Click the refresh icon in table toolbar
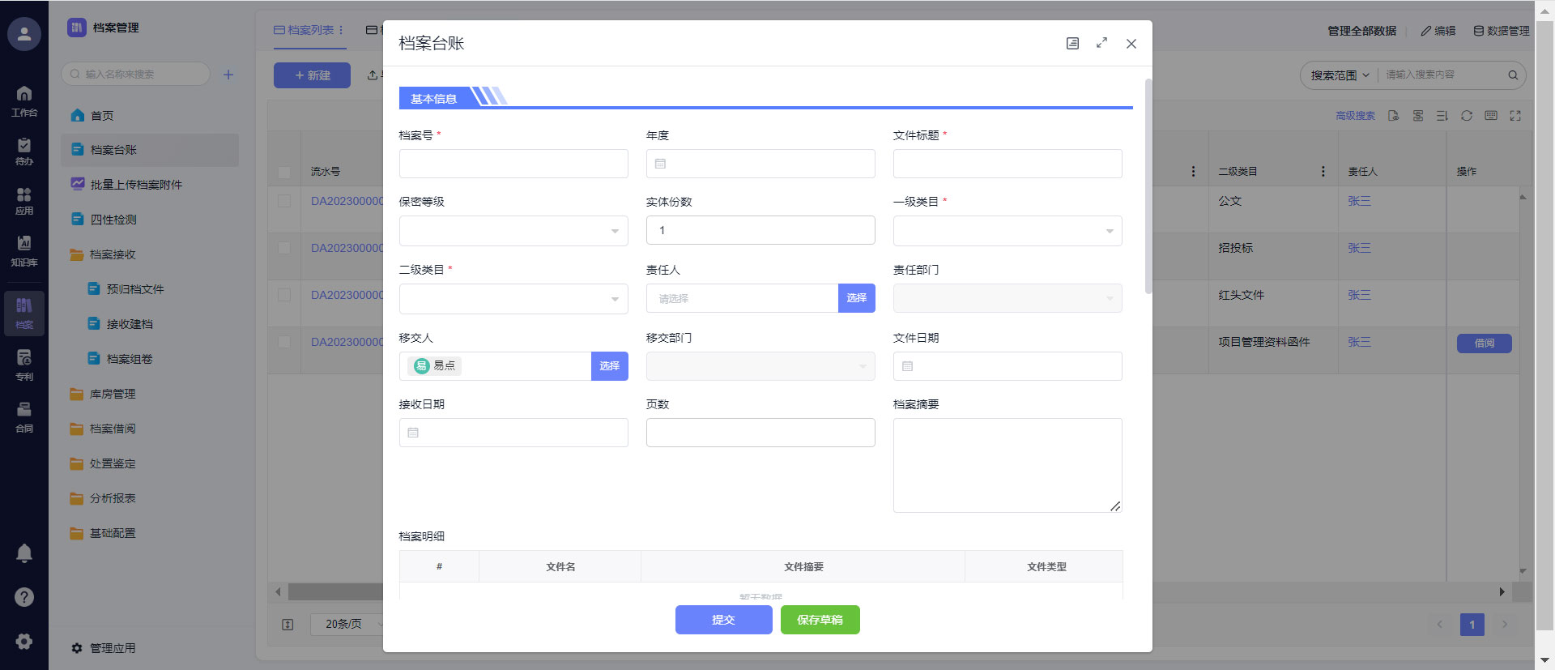1555x670 pixels. pos(1466,116)
